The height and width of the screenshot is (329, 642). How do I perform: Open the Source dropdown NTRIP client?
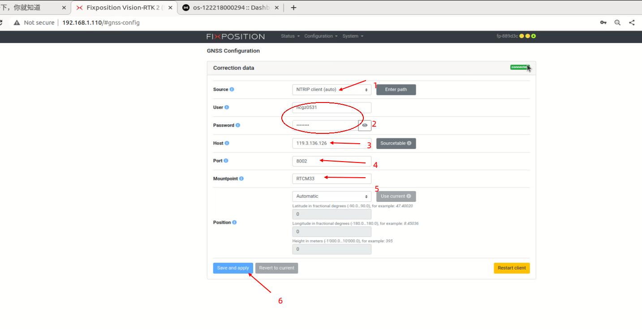coord(332,90)
